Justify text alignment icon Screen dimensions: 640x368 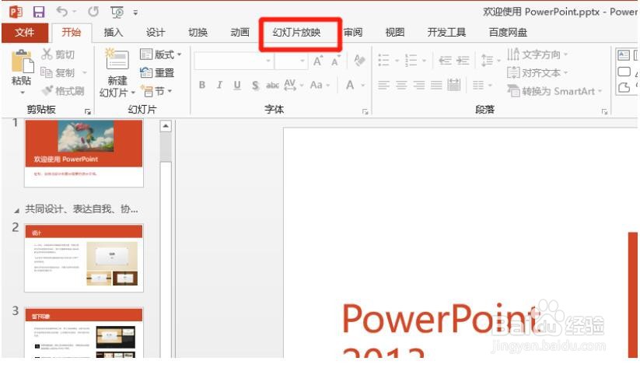(x=436, y=85)
